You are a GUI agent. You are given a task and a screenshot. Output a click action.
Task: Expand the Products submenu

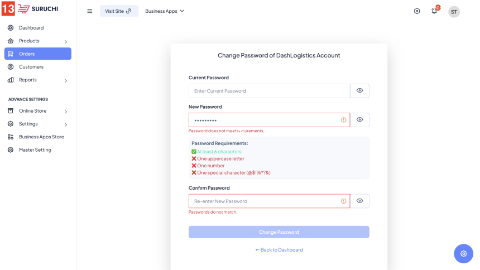(66, 41)
